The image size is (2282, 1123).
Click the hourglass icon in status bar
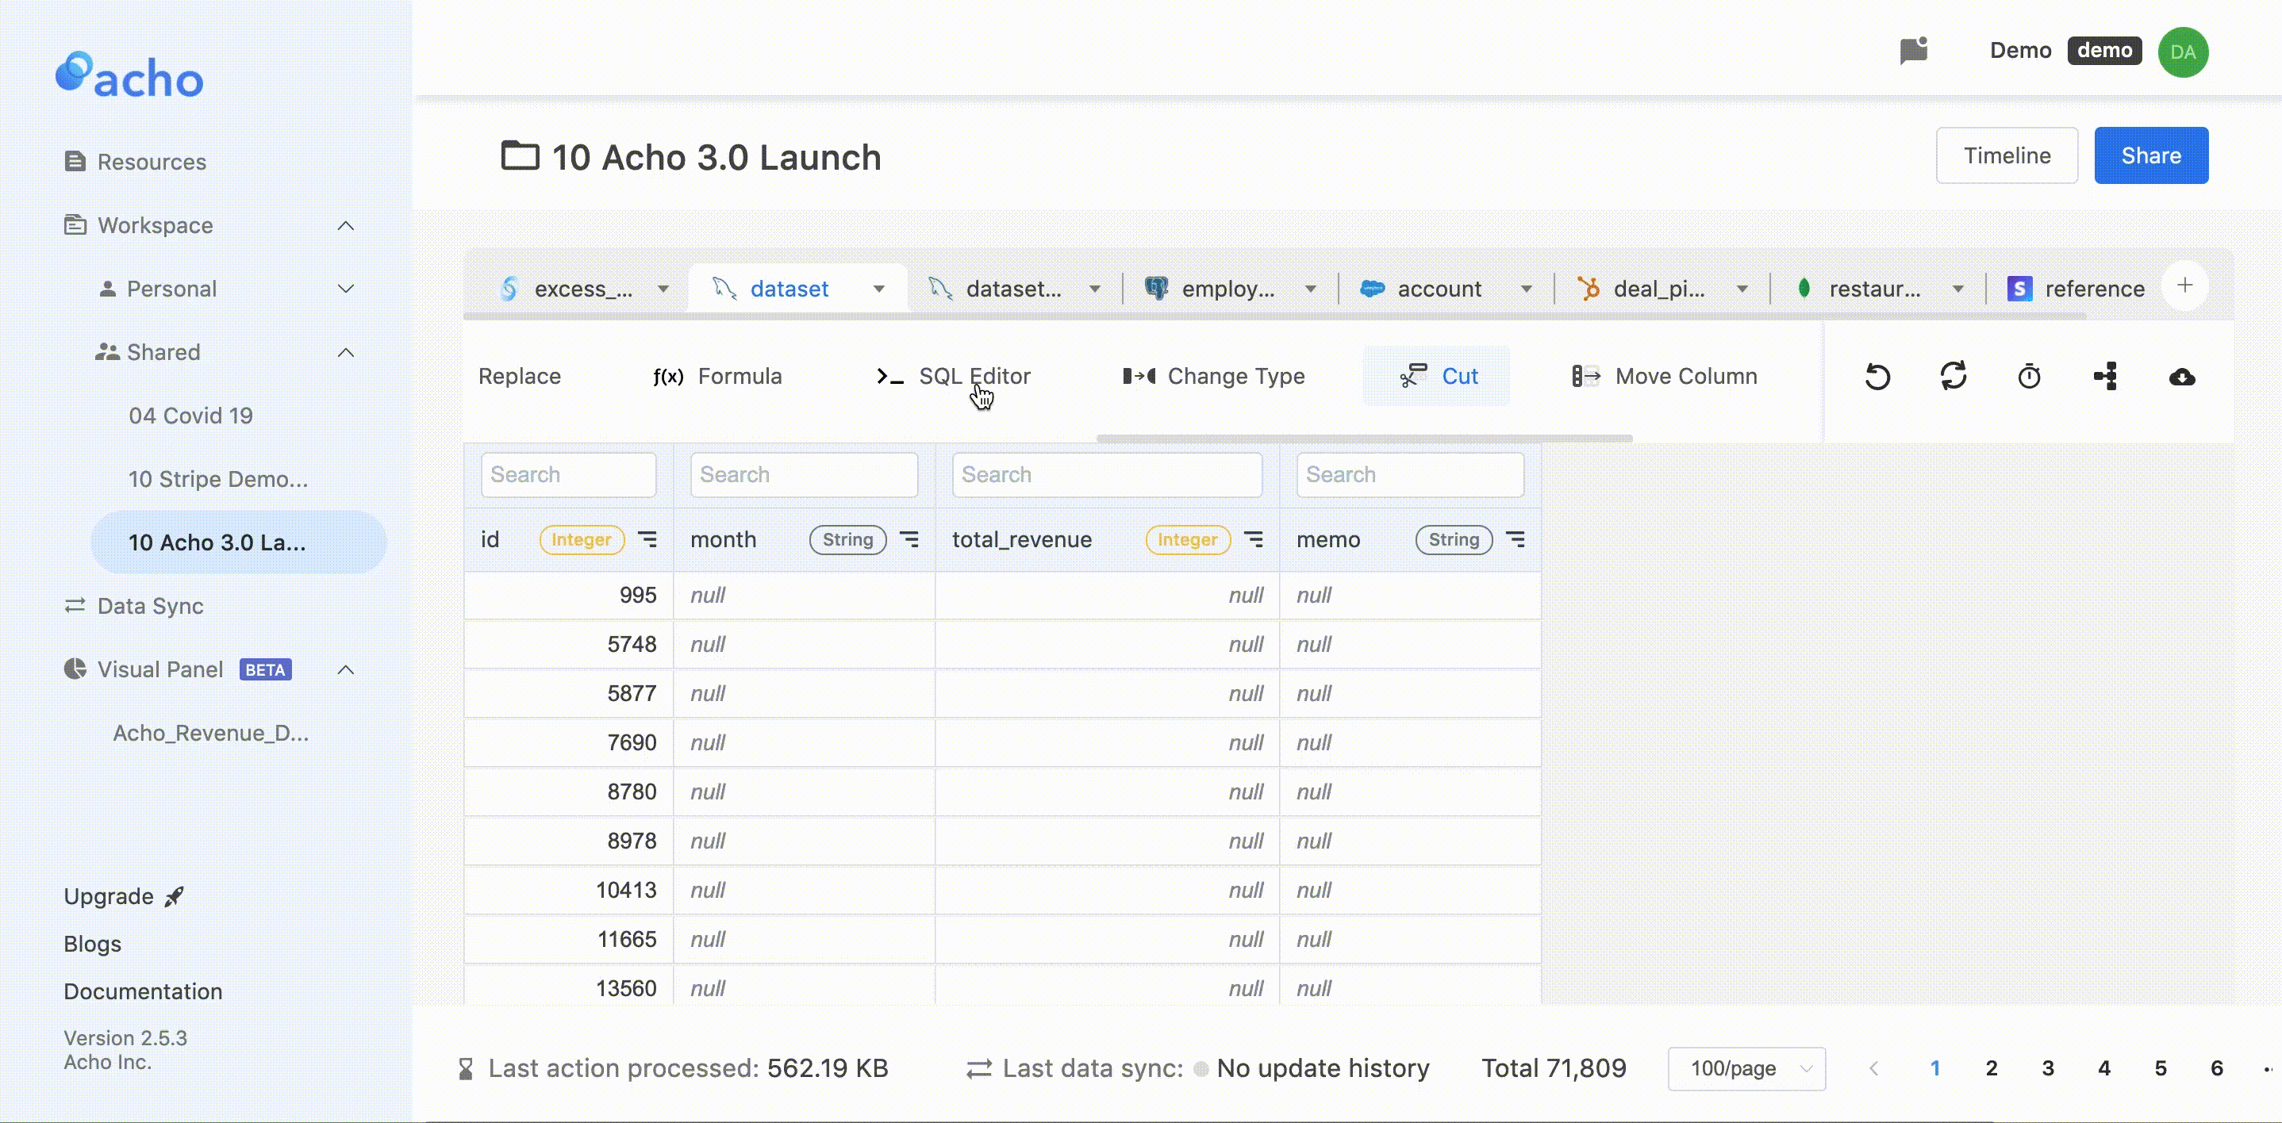(x=466, y=1068)
